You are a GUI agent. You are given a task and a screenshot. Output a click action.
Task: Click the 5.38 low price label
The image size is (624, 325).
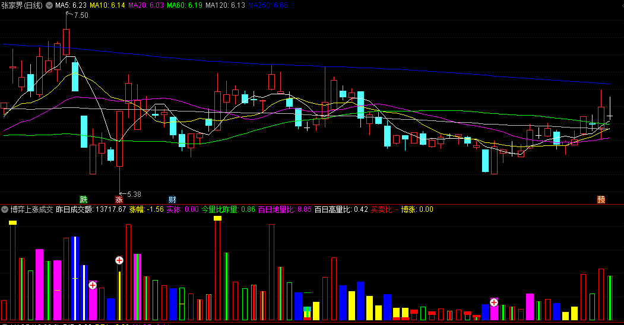(134, 195)
